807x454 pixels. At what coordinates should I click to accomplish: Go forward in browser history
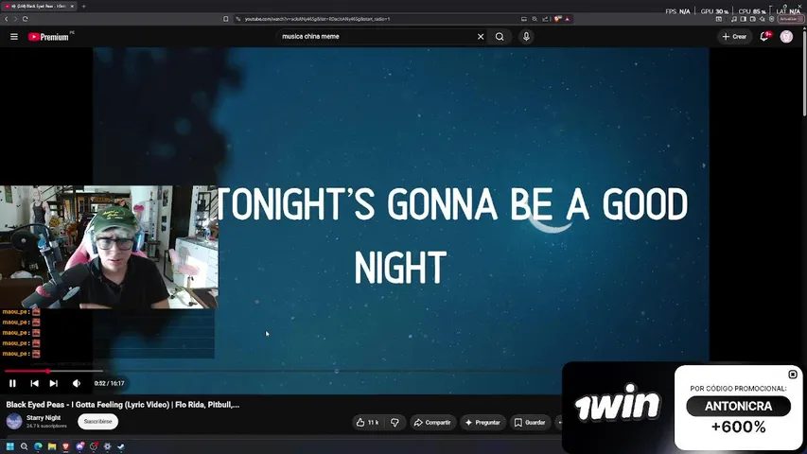point(15,19)
